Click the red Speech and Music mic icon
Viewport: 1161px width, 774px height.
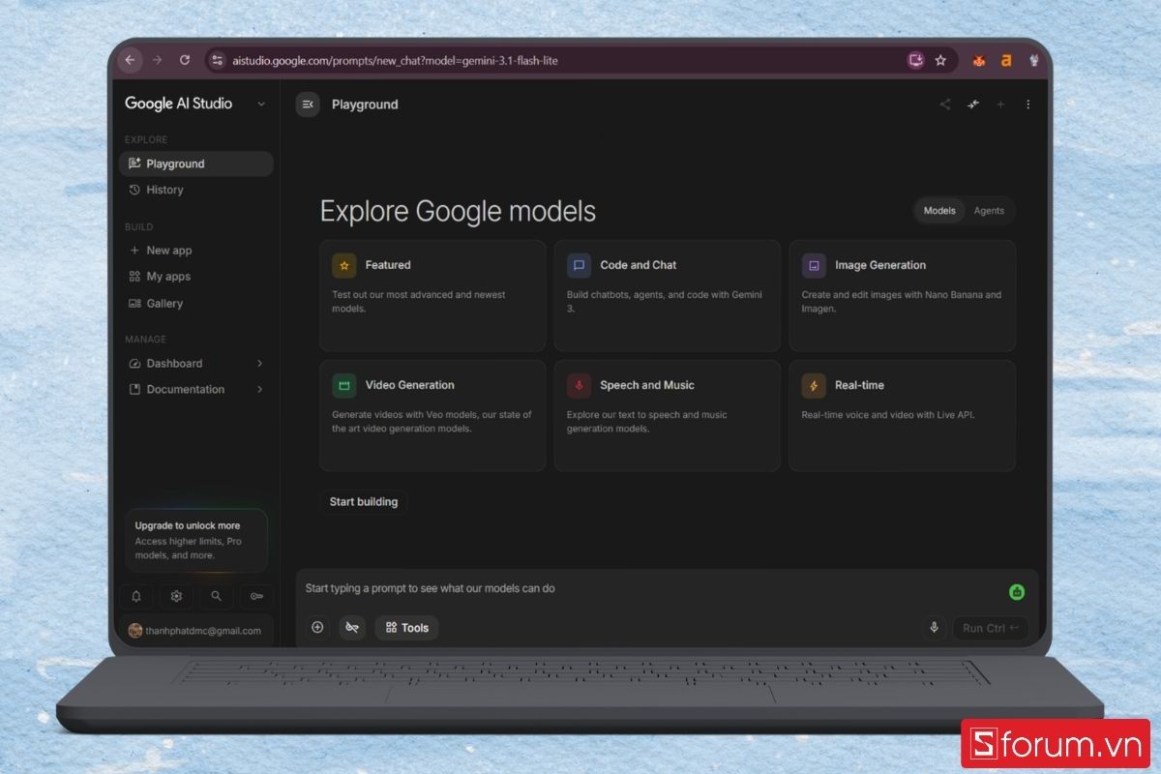(x=579, y=385)
